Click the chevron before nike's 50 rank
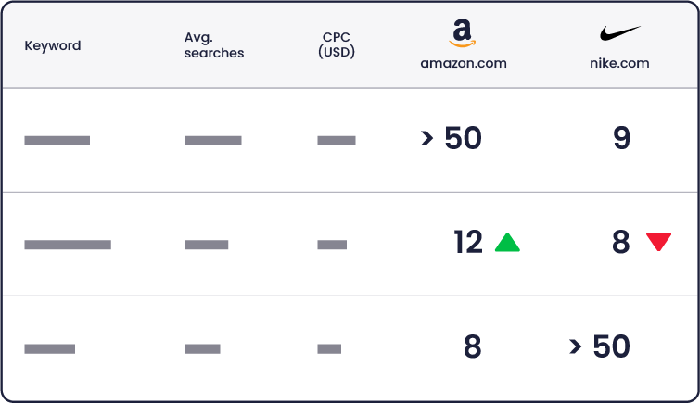The image size is (700, 403). coord(576,346)
